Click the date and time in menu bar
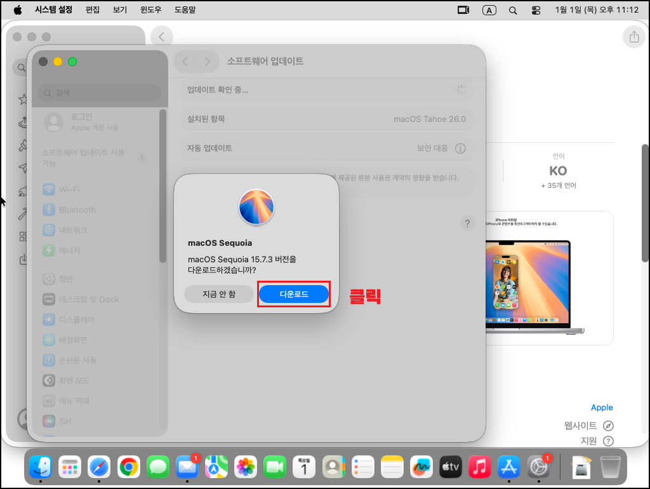650x489 pixels. click(597, 10)
